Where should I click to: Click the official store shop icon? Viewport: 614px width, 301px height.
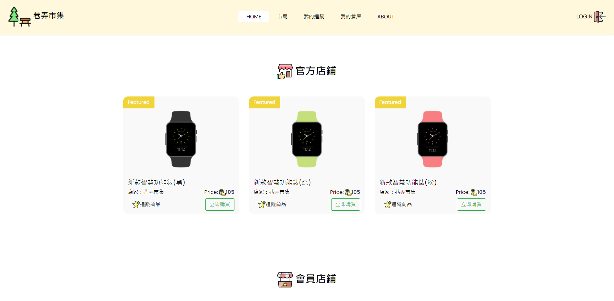pyautogui.click(x=285, y=71)
